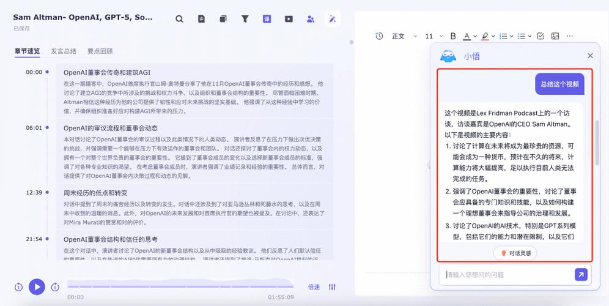Viewport: 609px width, 306px height.
Task: Click the chat panel vertical scrollbar
Action: (x=597, y=142)
